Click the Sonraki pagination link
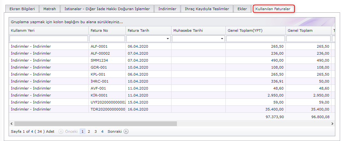The image size is (342, 141). point(114,131)
